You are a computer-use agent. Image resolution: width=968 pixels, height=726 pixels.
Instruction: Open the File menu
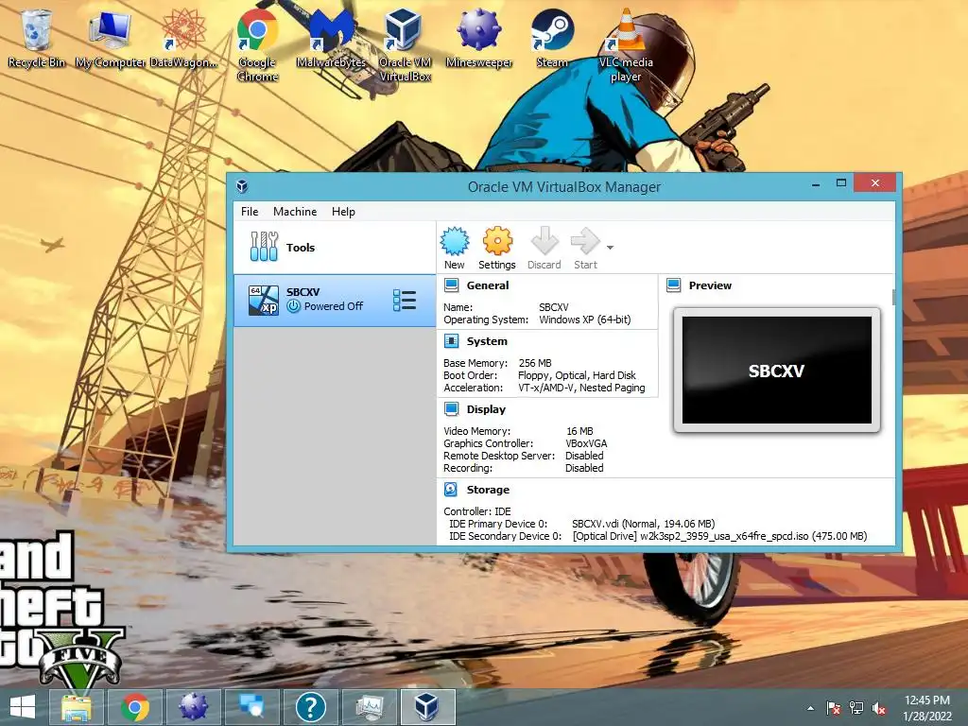click(x=250, y=211)
